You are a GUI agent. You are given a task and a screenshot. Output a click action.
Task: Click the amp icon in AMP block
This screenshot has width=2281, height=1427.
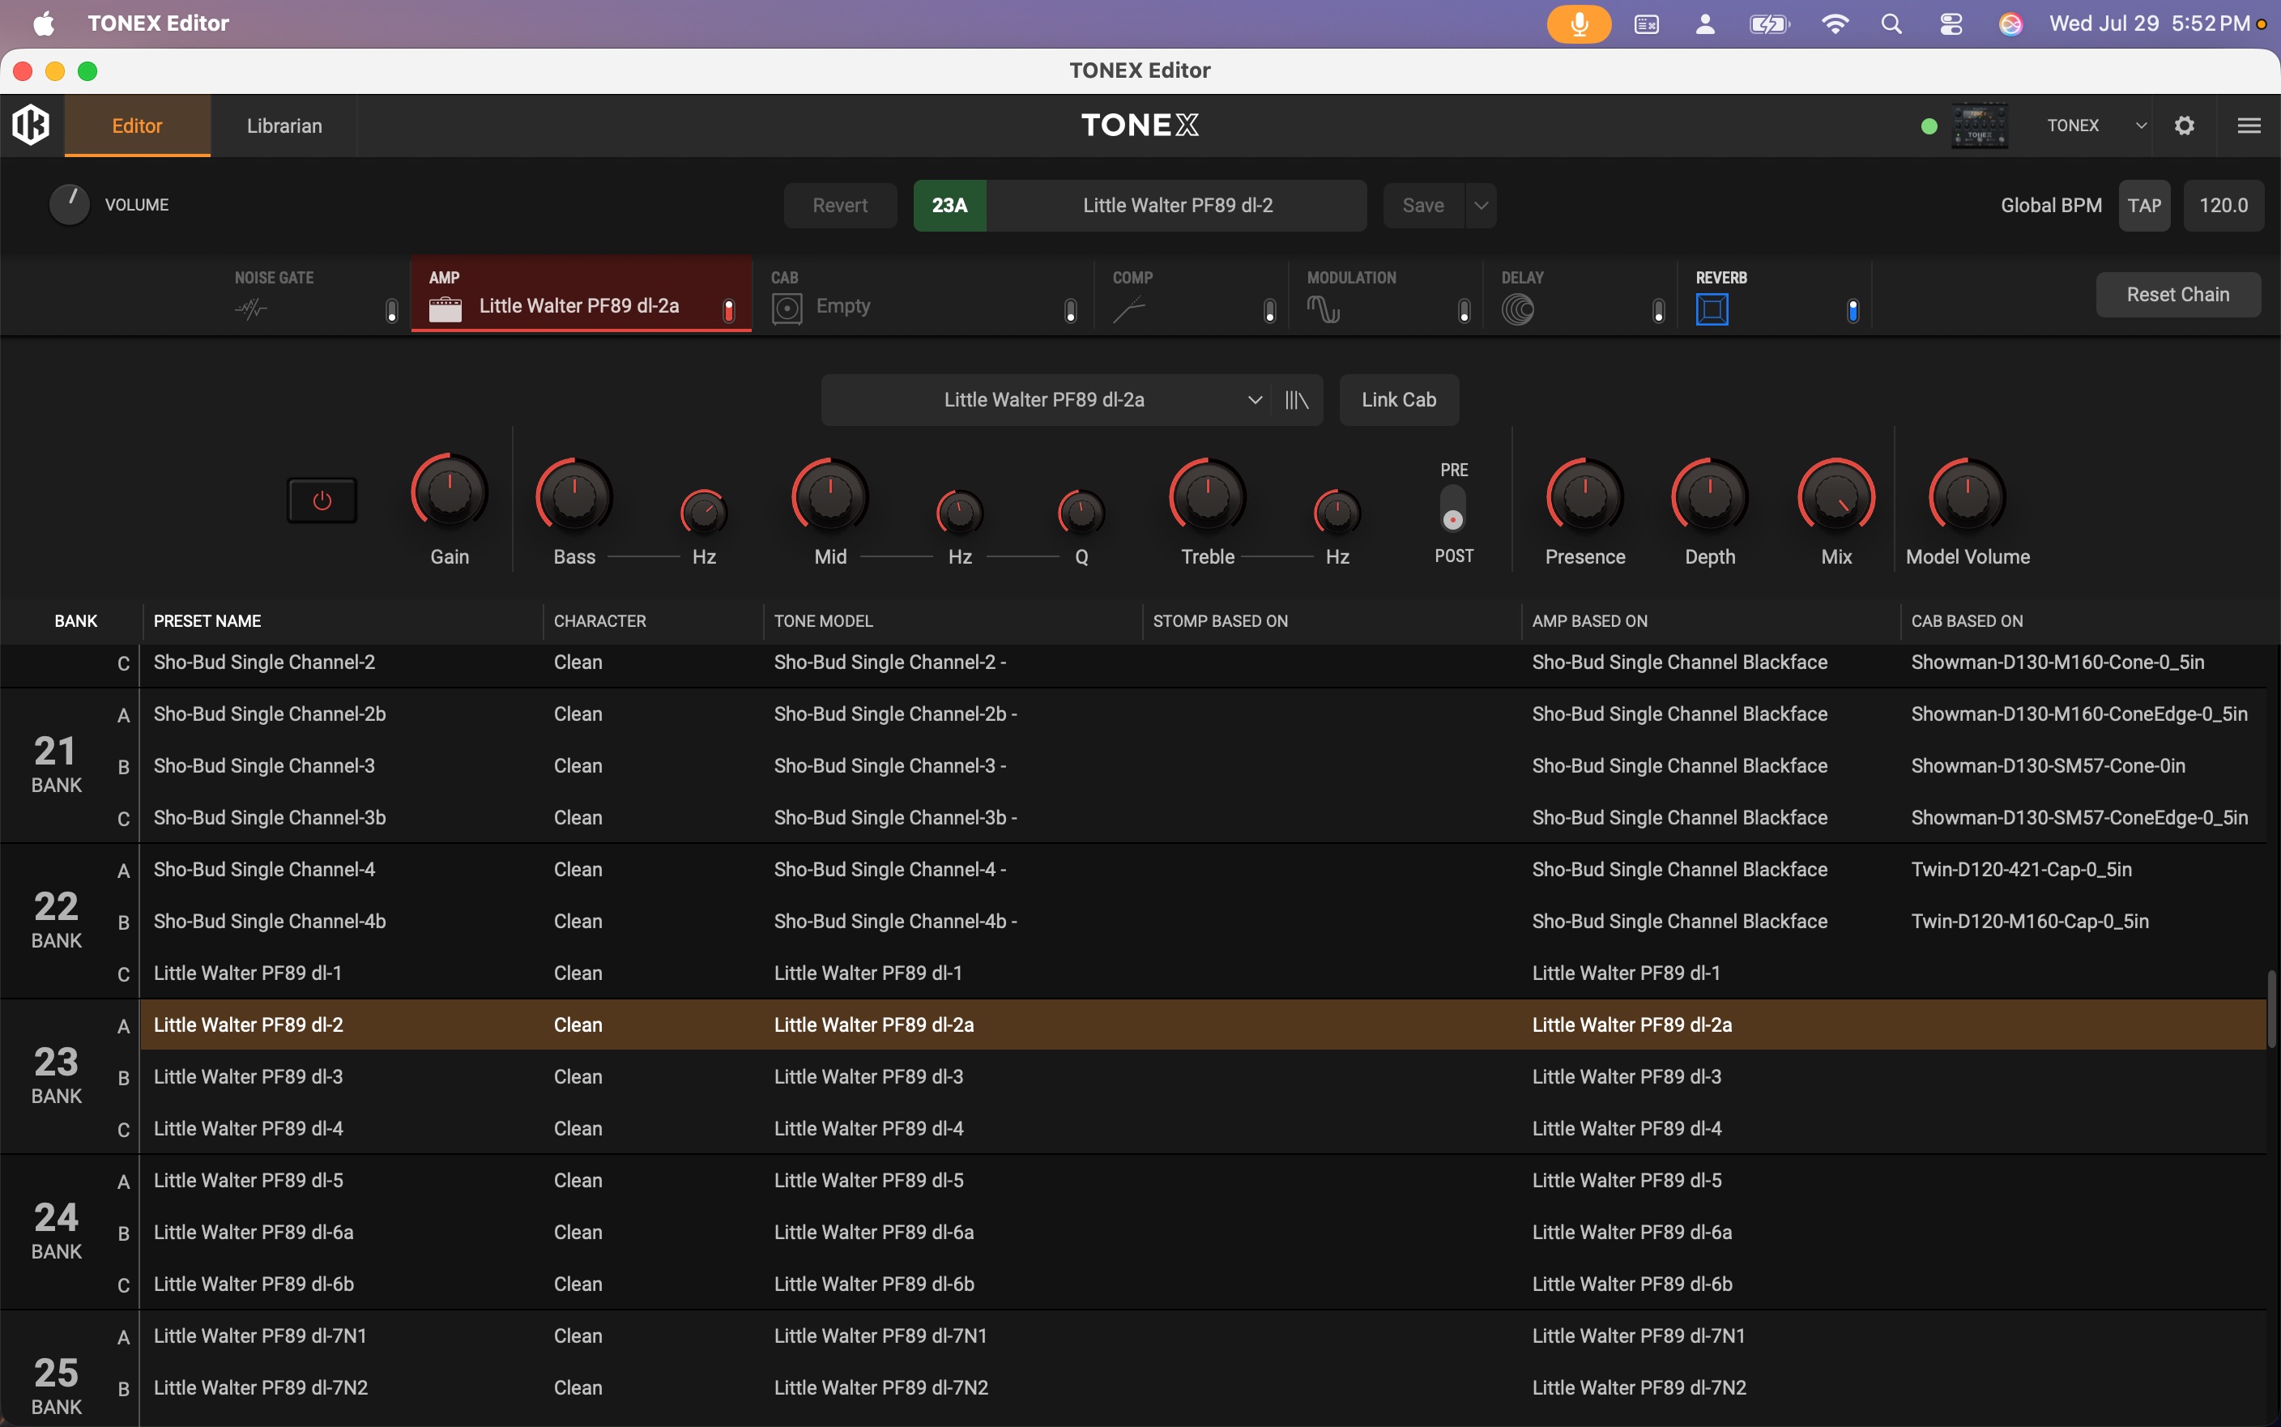coord(446,309)
